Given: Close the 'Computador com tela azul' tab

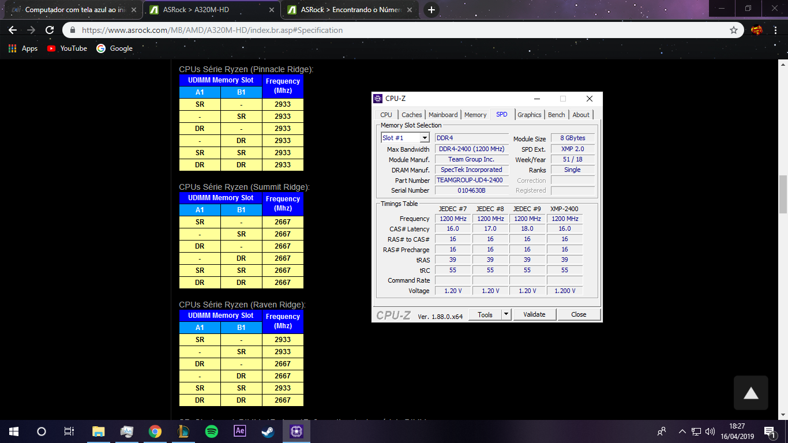Looking at the screenshot, I should (134, 10).
